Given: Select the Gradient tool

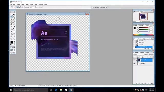Looking at the screenshot, I should pos(14,27).
